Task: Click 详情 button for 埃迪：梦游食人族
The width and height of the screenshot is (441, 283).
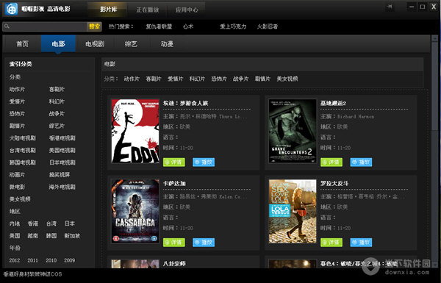Action: [174, 162]
